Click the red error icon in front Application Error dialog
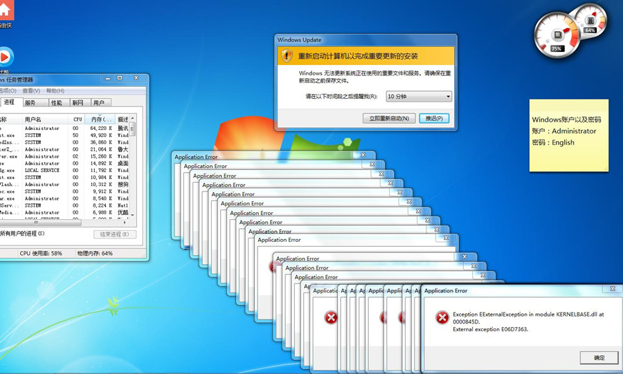Screen dimensions: 623x374 pyautogui.click(x=442, y=317)
